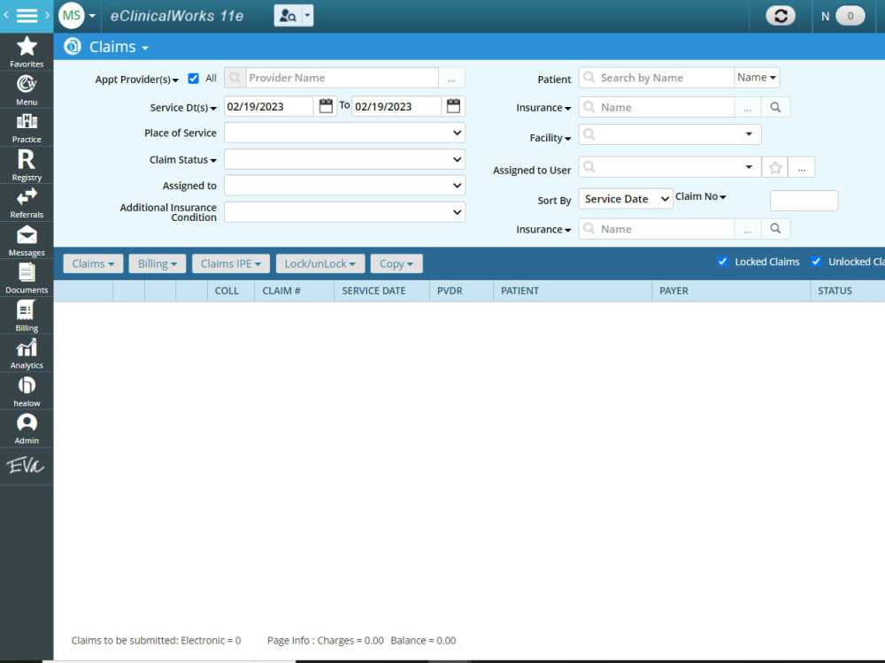
Task: Click the patient lookup icon
Action: tap(288, 16)
